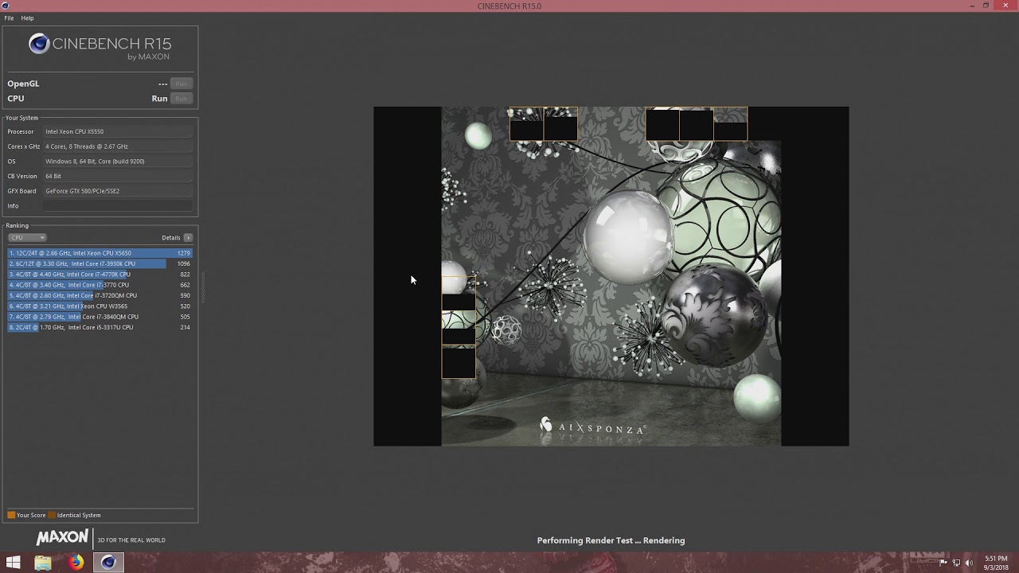Click the Info input field

118,206
